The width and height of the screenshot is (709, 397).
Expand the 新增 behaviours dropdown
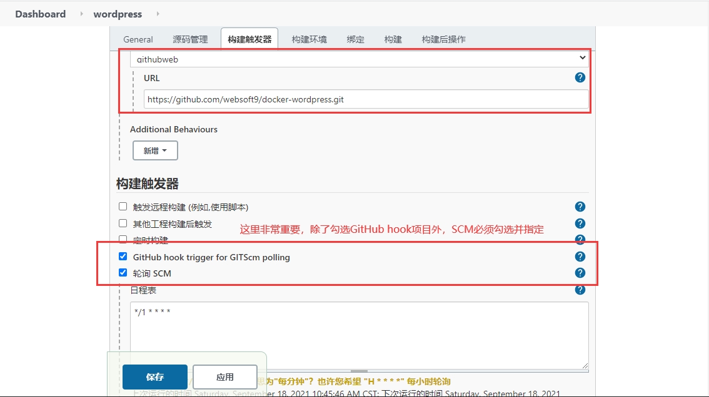[155, 150]
